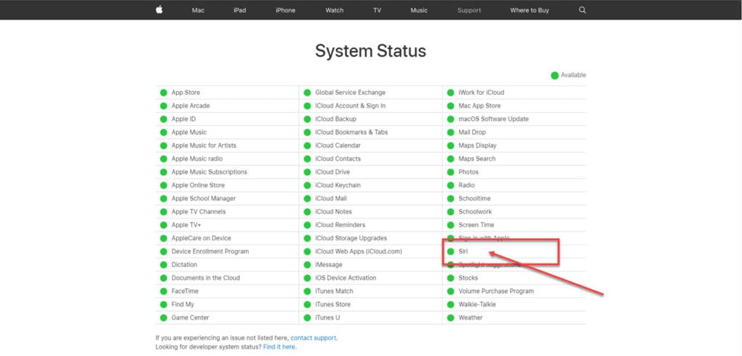Open the search magnifier icon
The height and width of the screenshot is (356, 742).
(583, 10)
